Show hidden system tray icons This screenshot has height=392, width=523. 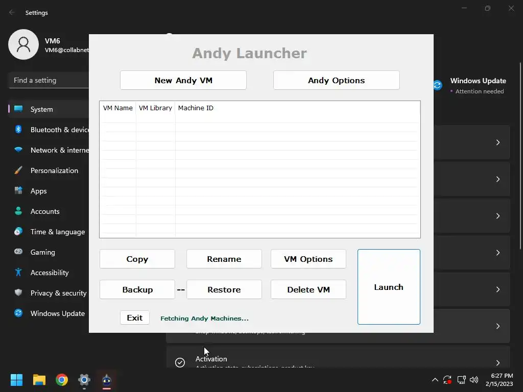[435, 380]
